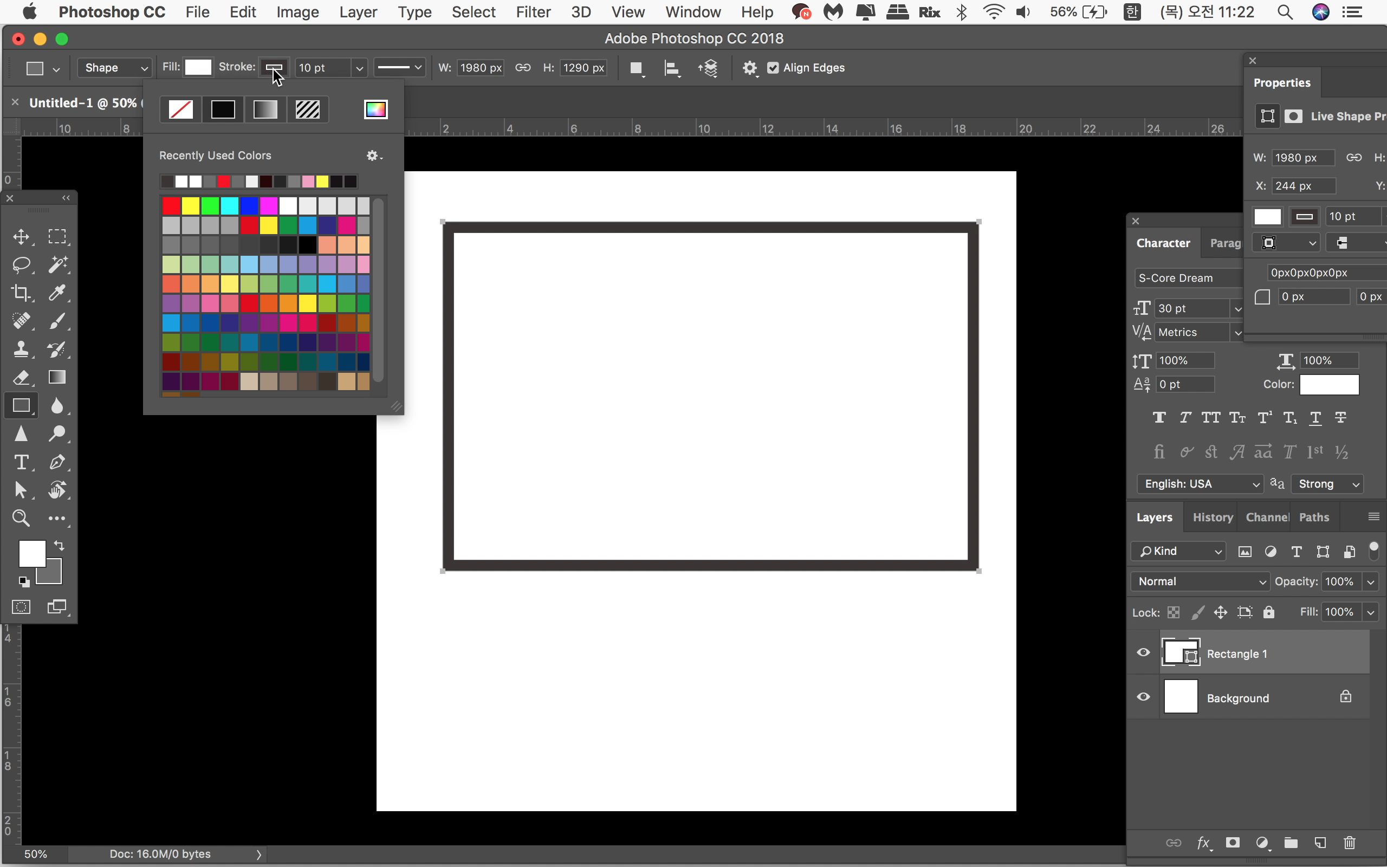Select the Move tool

pos(22,237)
